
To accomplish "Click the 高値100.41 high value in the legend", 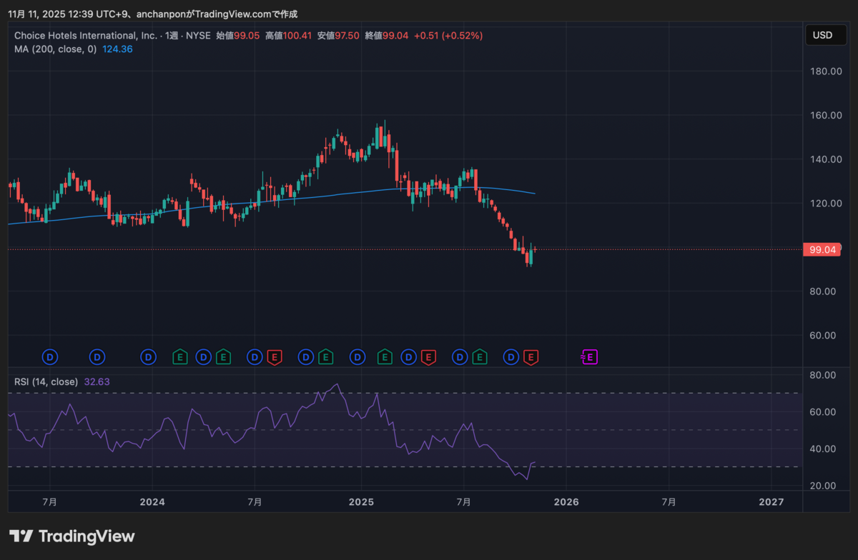I will [x=288, y=35].
